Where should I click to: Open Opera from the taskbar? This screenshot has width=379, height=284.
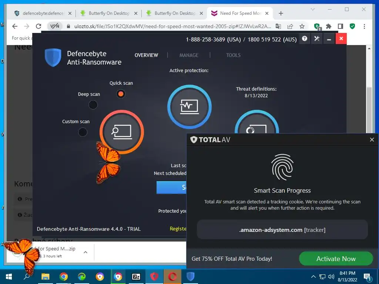pos(172,277)
